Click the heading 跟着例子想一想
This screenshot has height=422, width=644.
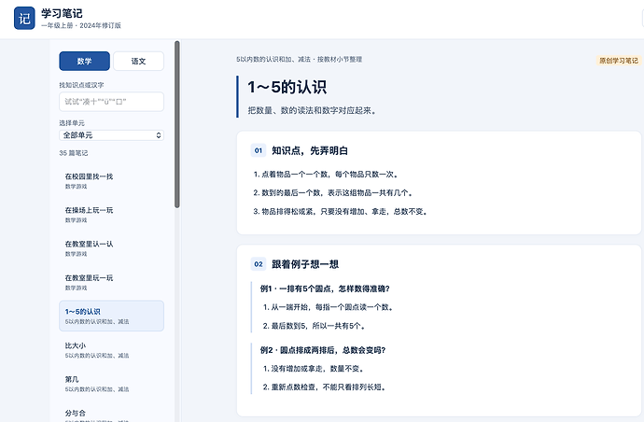coord(305,264)
